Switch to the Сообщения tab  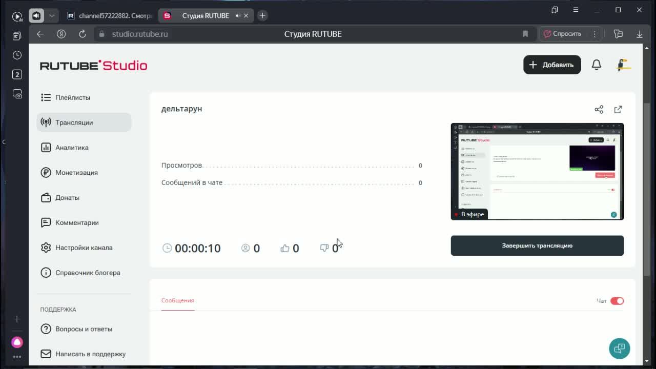click(x=178, y=300)
